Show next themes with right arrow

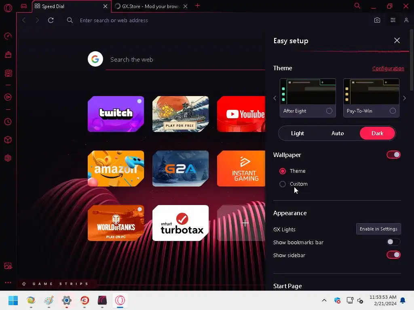pyautogui.click(x=404, y=98)
